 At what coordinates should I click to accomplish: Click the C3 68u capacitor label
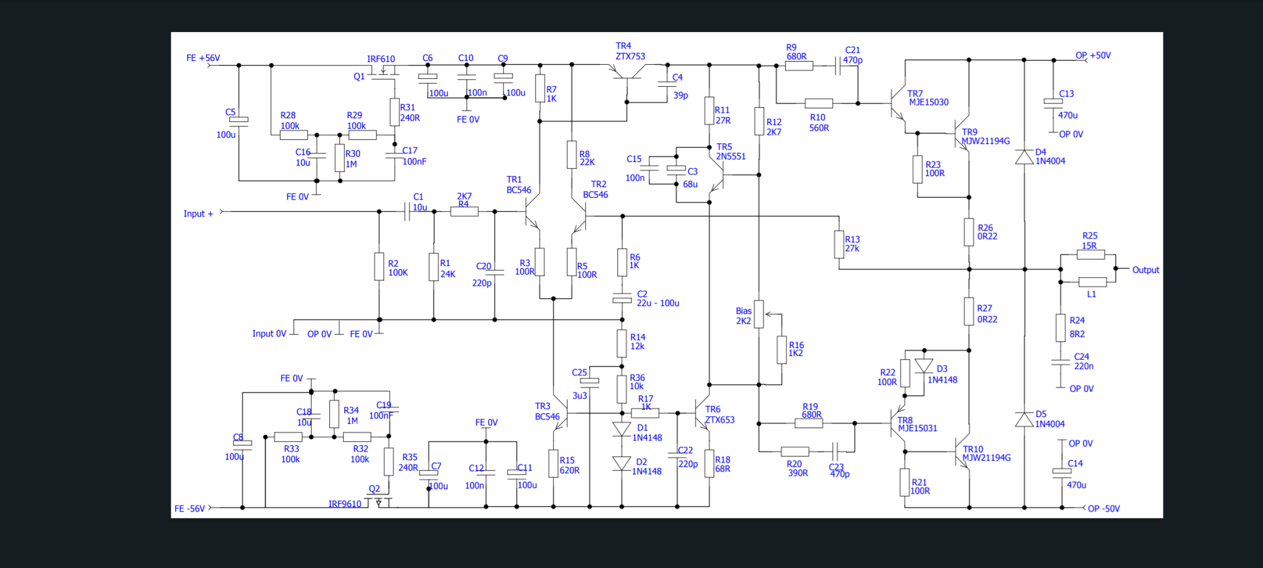coord(691,177)
